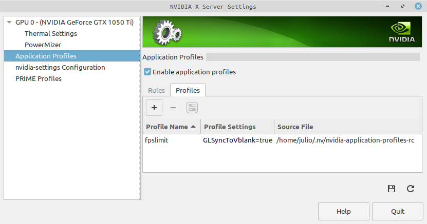The height and width of the screenshot is (224, 427).
Task: Minimize the NVIDIA X Server Settings window
Action: (x=387, y=6)
